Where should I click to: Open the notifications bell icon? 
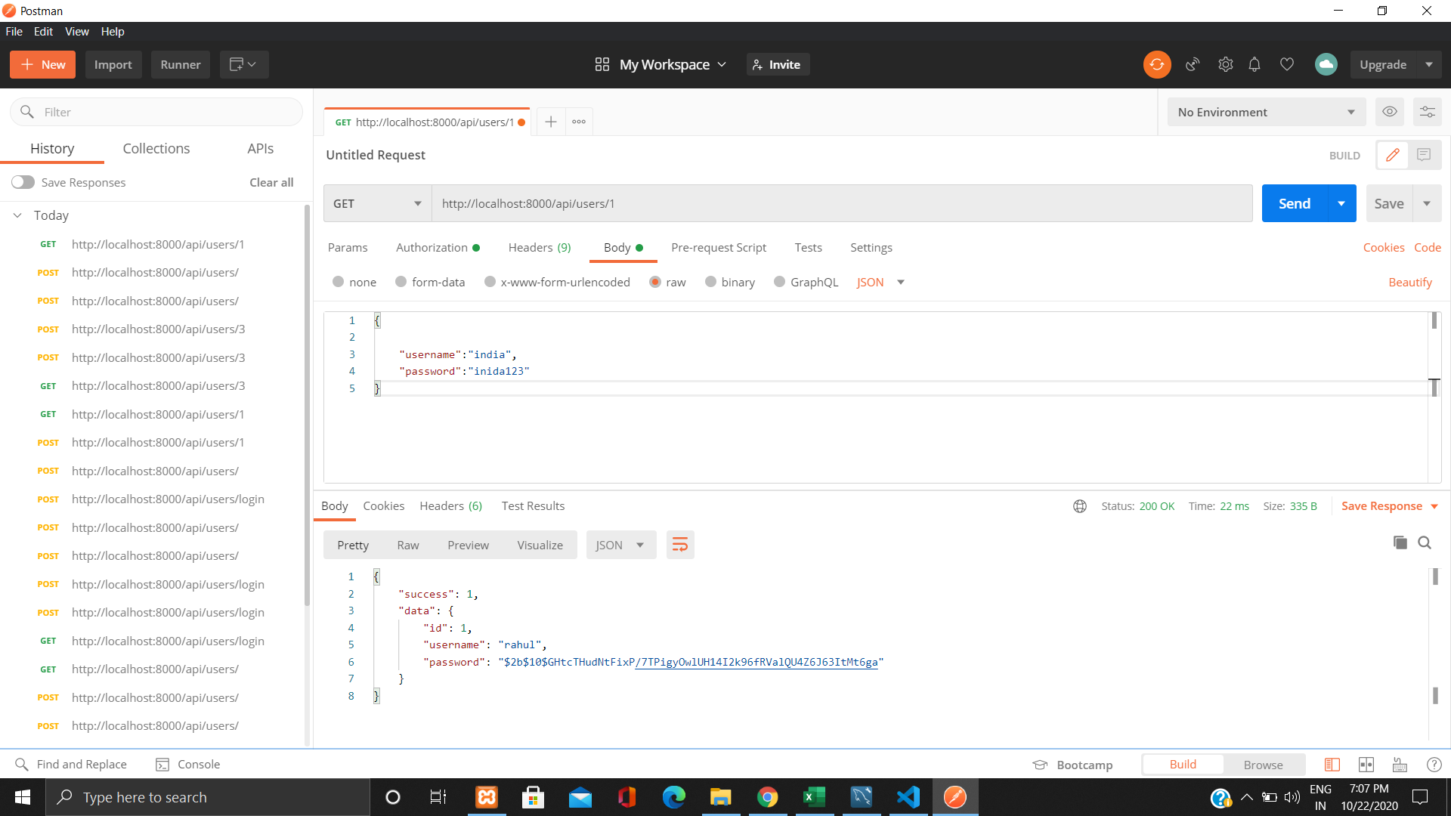click(x=1255, y=64)
